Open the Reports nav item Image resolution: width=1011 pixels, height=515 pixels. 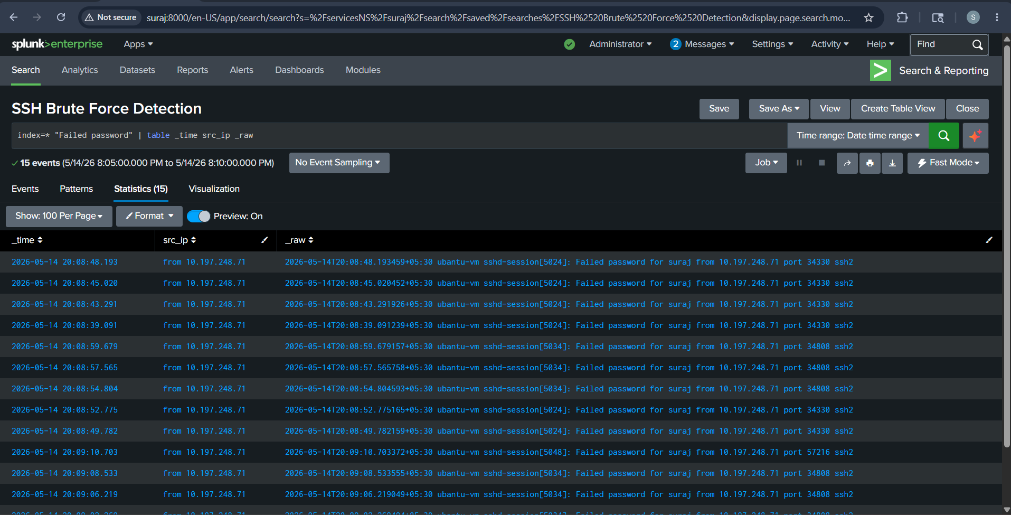point(192,70)
